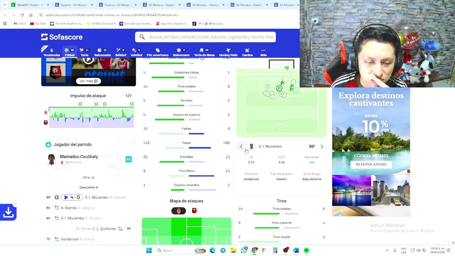Image resolution: width=455 pixels, height=256 pixels.
Task: Close the floating download widget
Action: click(x=15, y=205)
